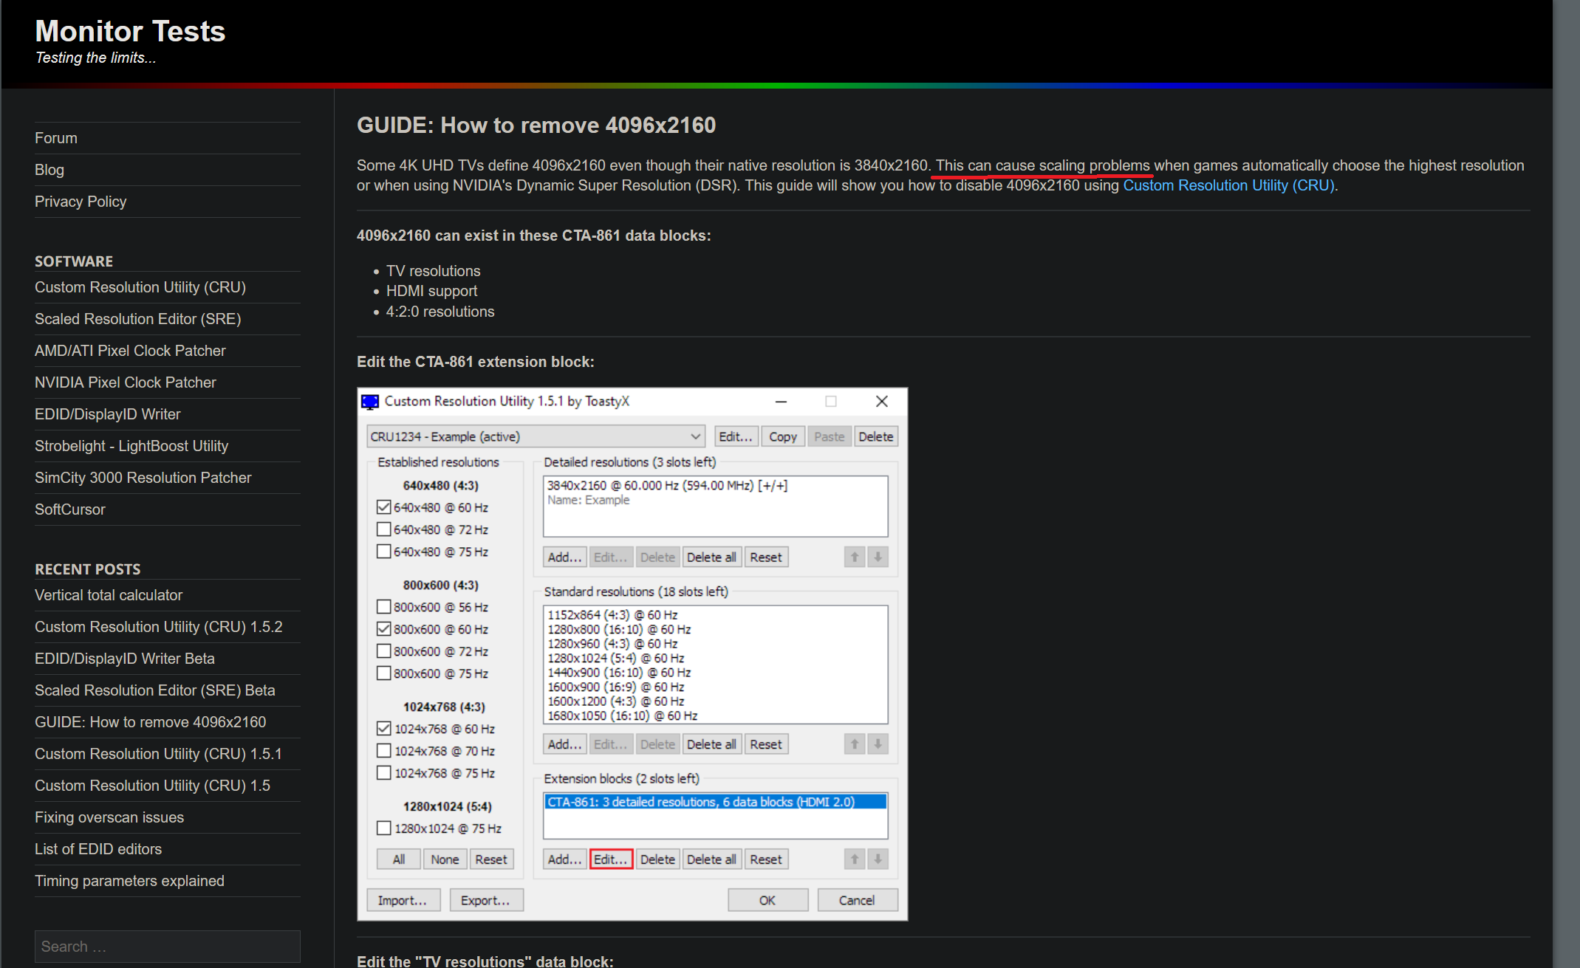Viewport: 1580px width, 968px height.
Task: Click the Edit... button under Extension blocks
Action: [x=610, y=859]
